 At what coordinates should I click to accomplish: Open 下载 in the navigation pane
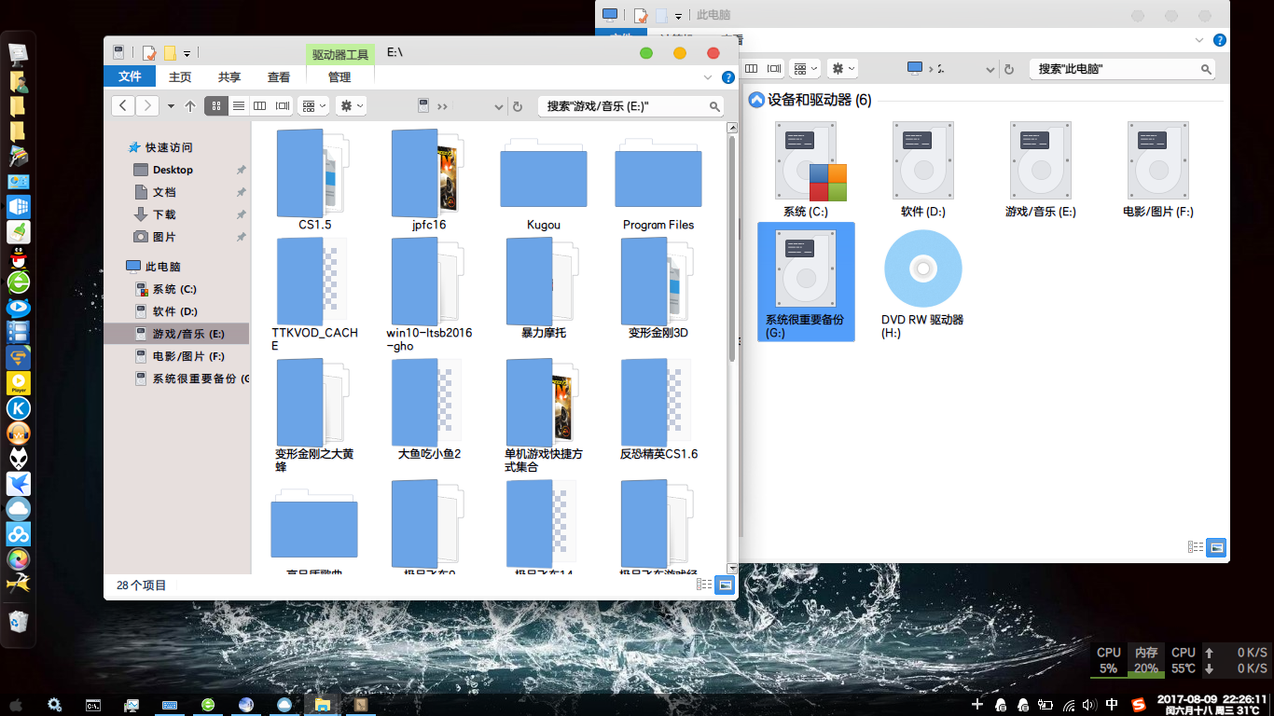pyautogui.click(x=164, y=214)
